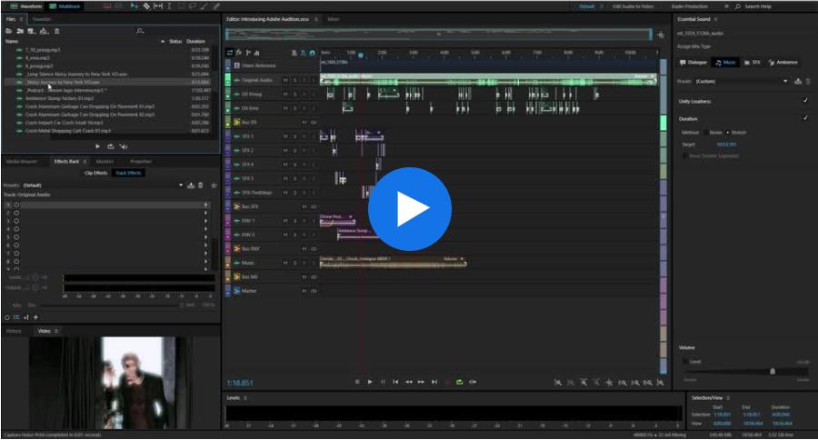
Task: Switch to Multitrack view
Action: [65, 6]
